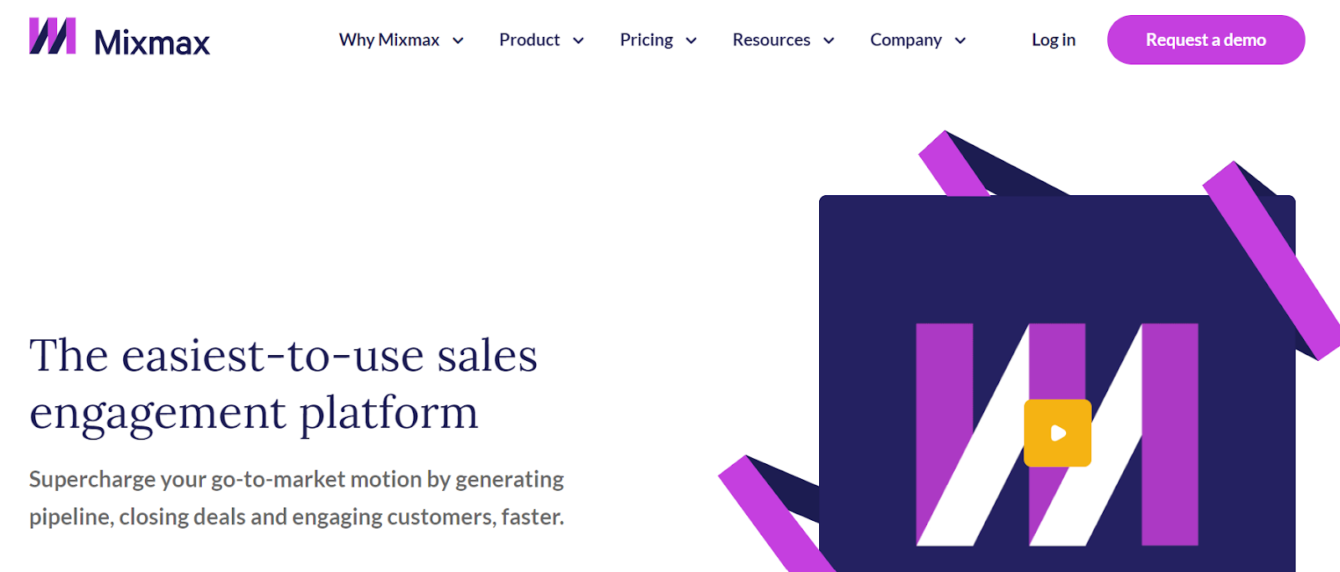This screenshot has height=572, width=1340.
Task: Click the Mixmax wordmark text
Action: click(x=152, y=42)
